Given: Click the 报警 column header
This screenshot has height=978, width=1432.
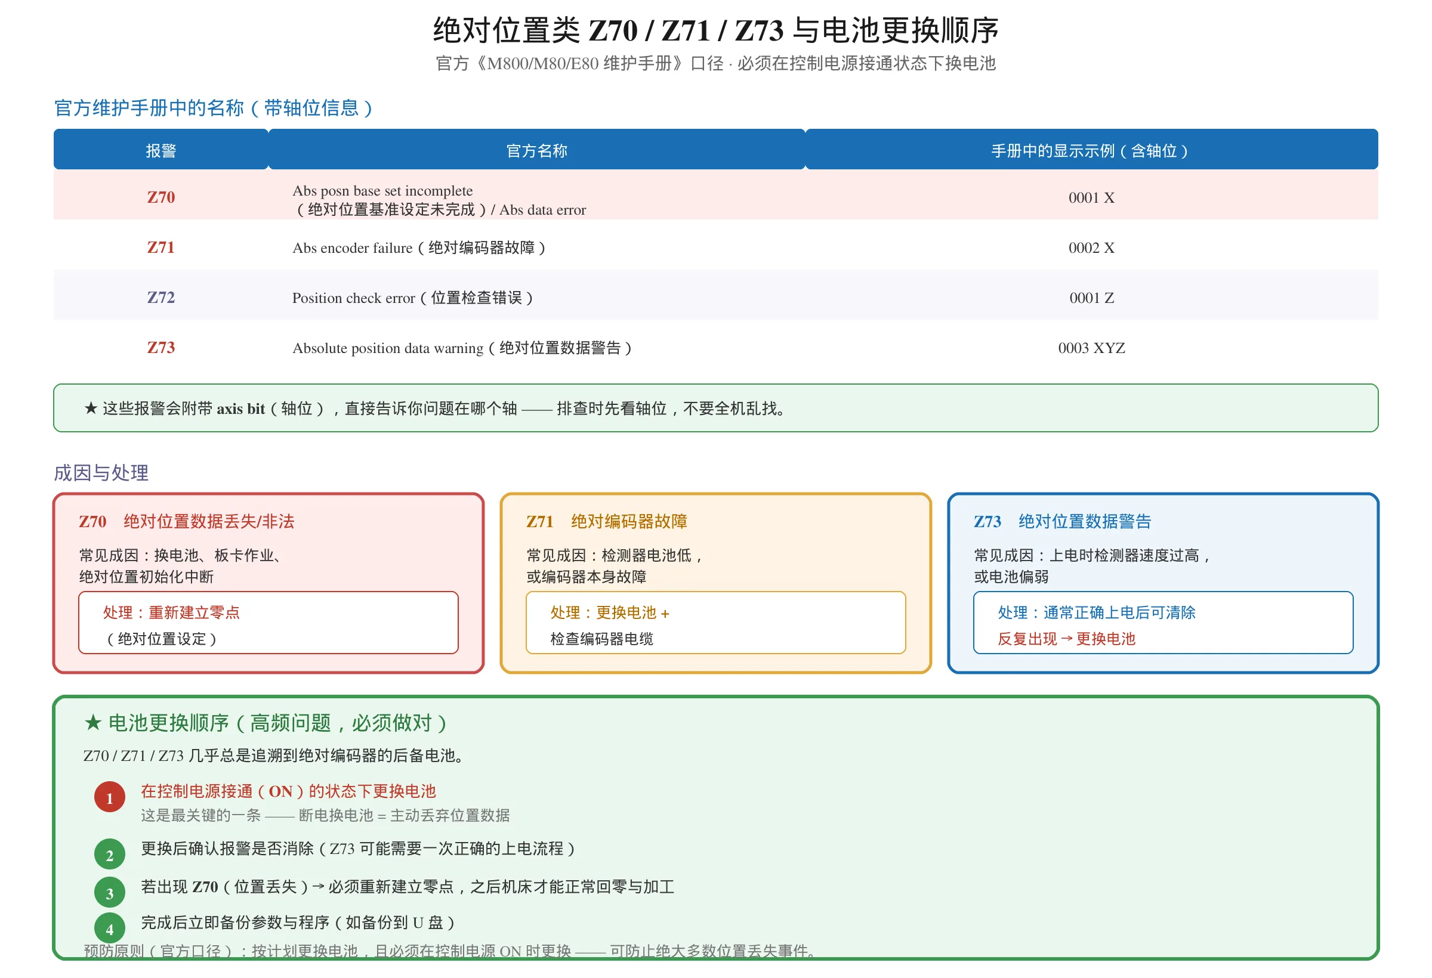Looking at the screenshot, I should (161, 150).
